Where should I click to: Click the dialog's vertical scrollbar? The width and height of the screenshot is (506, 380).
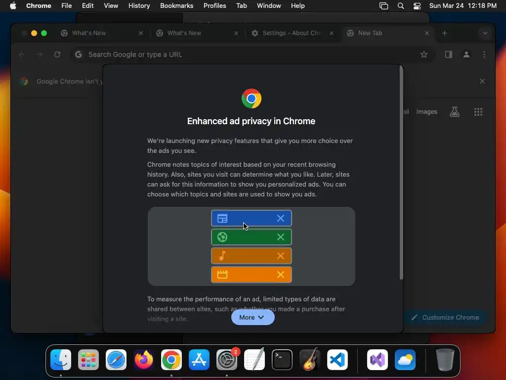click(401, 173)
